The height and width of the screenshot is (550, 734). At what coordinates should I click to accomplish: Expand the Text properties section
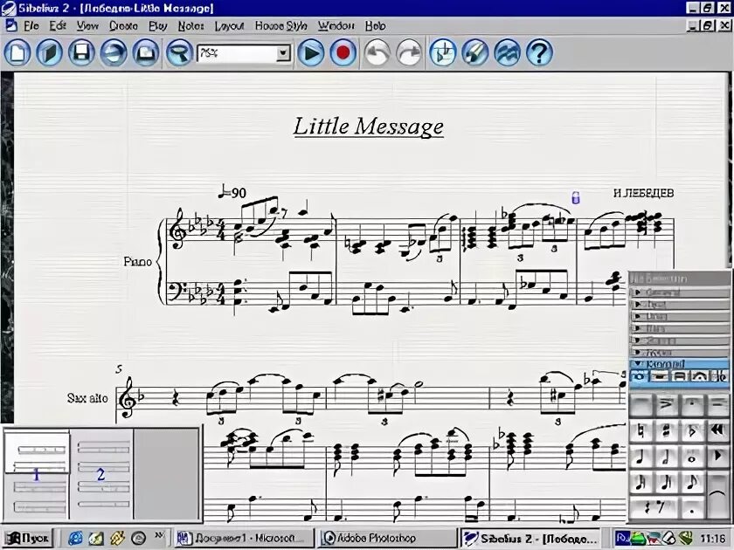tap(679, 305)
